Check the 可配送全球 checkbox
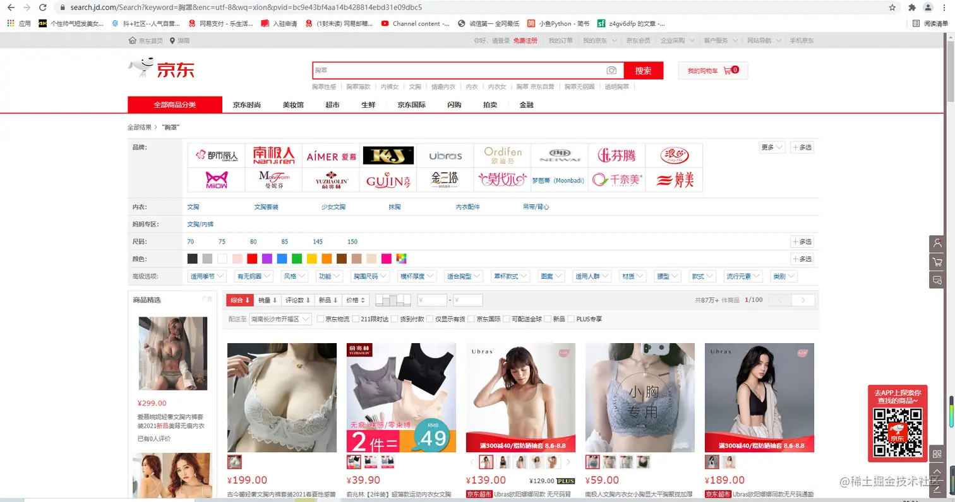The height and width of the screenshot is (502, 955). pos(507,319)
